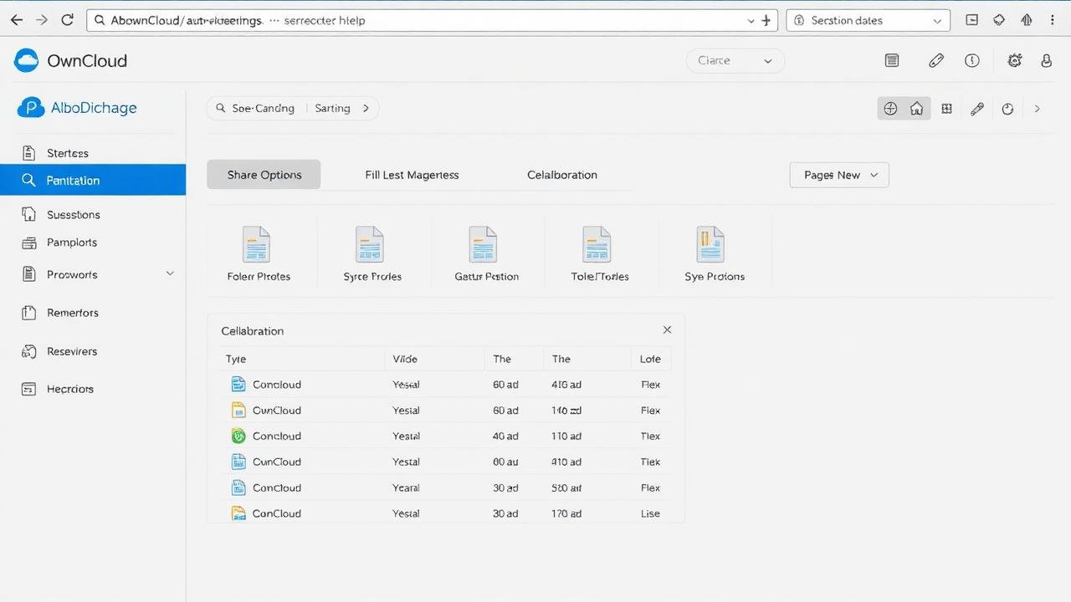The height and width of the screenshot is (602, 1071).
Task: Click the OwnCloud cloud logo
Action: point(27,60)
